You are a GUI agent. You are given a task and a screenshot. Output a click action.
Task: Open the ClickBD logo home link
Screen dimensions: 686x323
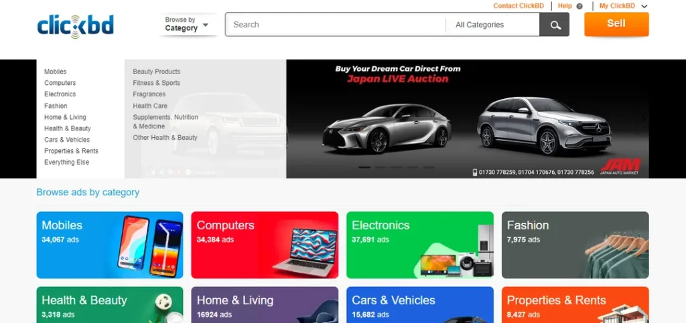75,26
